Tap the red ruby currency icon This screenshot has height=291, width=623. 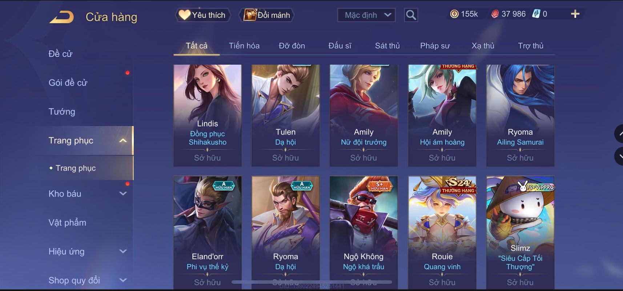(x=495, y=14)
